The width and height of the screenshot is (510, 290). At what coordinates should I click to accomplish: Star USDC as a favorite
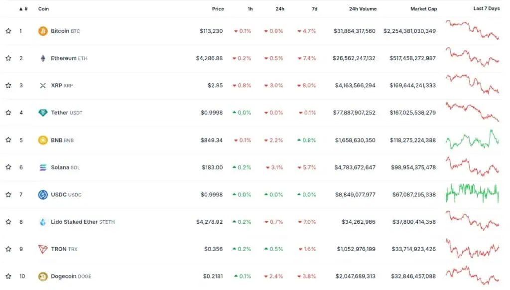8,195
